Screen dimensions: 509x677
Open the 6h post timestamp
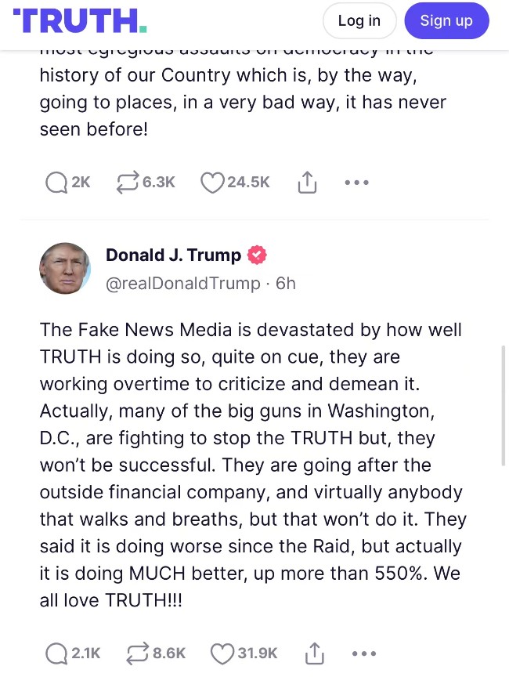click(x=286, y=283)
